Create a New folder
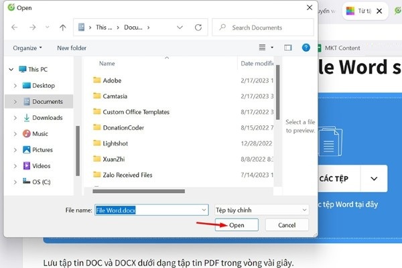 (72, 48)
